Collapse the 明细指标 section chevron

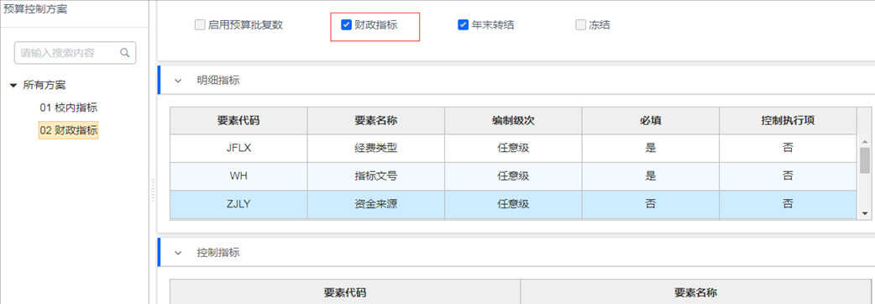[178, 81]
